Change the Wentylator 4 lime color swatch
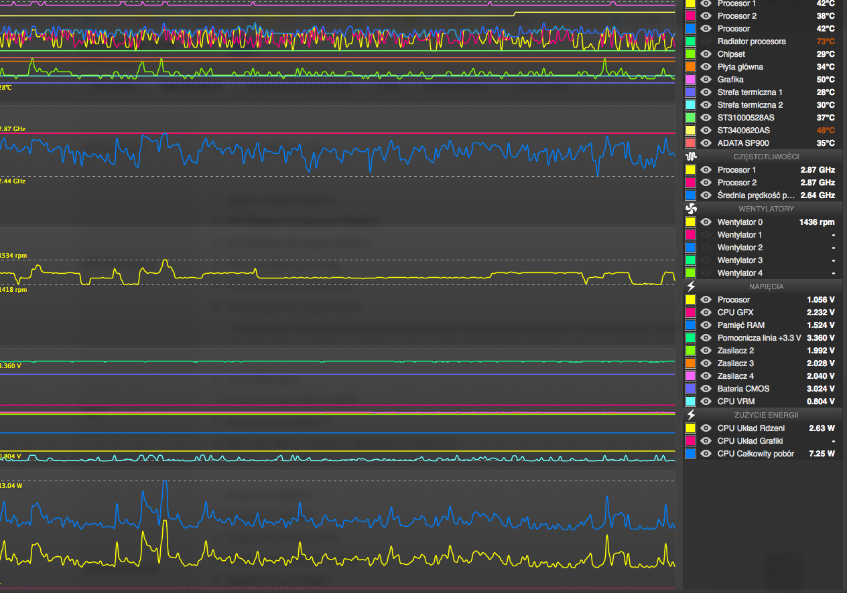 tap(691, 273)
